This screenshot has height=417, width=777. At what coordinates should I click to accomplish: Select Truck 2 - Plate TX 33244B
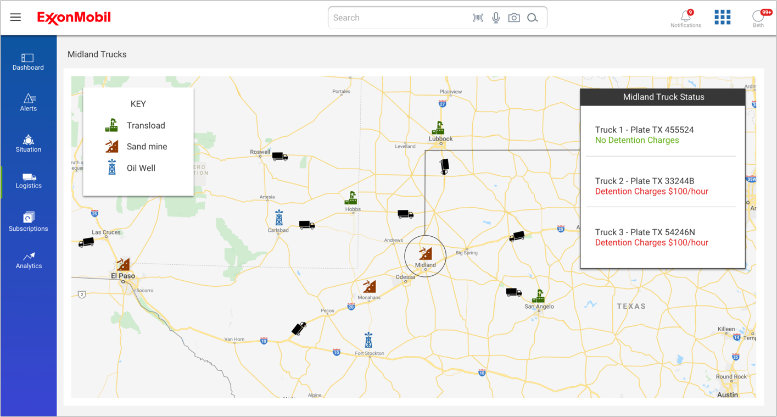[645, 181]
